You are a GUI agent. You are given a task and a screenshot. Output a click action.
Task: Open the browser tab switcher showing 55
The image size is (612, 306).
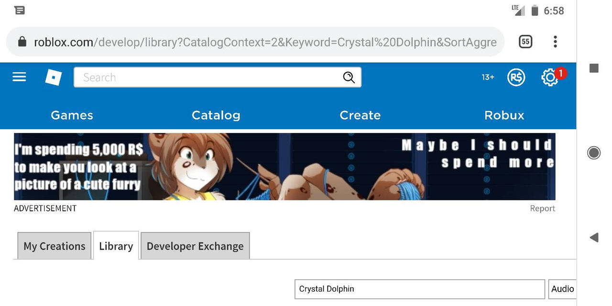tap(525, 42)
